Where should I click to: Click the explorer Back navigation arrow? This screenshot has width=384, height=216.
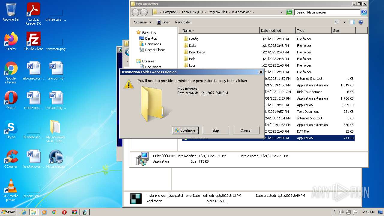[x=136, y=12]
